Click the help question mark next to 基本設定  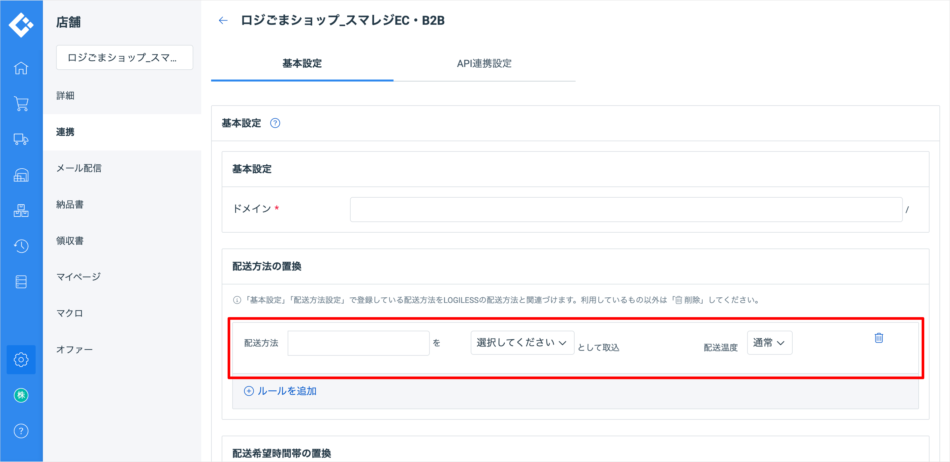point(275,123)
